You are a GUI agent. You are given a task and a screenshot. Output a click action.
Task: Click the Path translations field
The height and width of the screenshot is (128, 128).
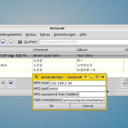(x=84, y=100)
